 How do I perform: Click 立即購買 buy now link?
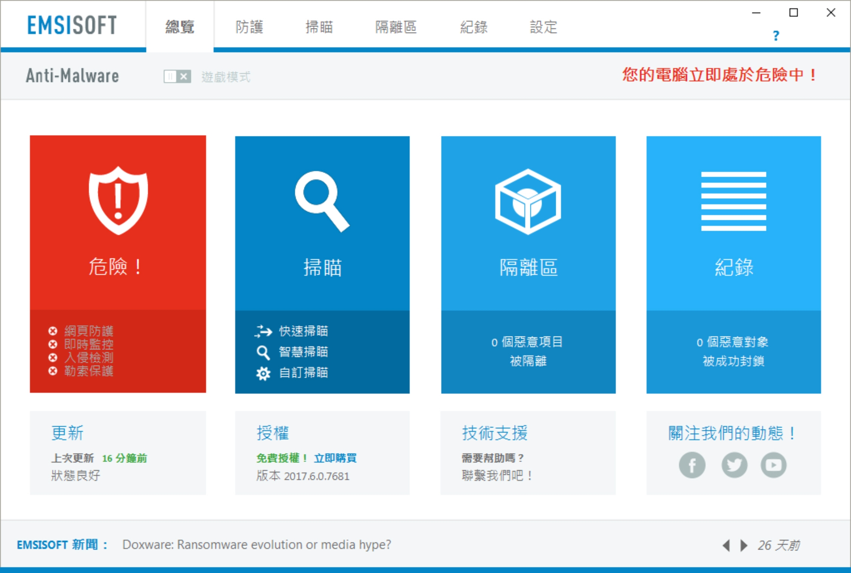click(x=335, y=458)
